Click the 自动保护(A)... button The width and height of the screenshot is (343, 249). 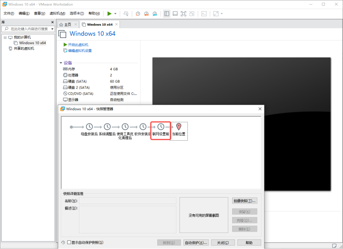(x=196, y=243)
